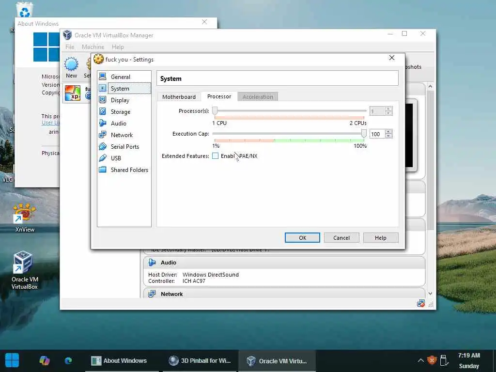
Task: Select the Windows XP virtual machine icon
Action: [73, 93]
